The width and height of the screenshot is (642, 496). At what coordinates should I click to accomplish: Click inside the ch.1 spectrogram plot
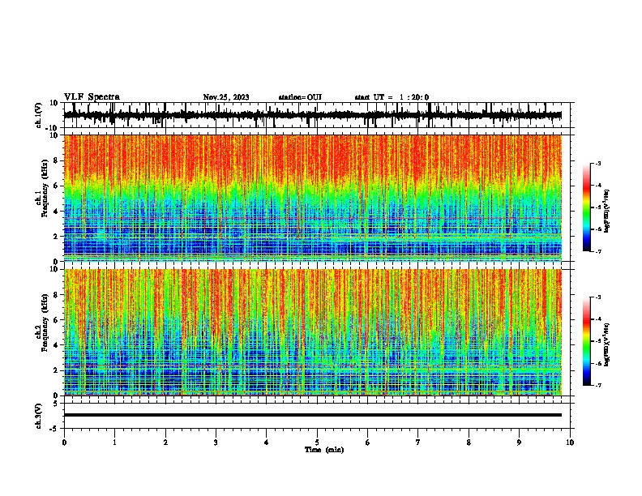pyautogui.click(x=313, y=198)
